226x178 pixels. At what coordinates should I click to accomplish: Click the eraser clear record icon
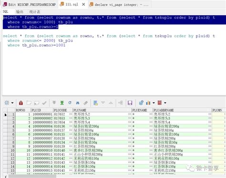coord(85,103)
